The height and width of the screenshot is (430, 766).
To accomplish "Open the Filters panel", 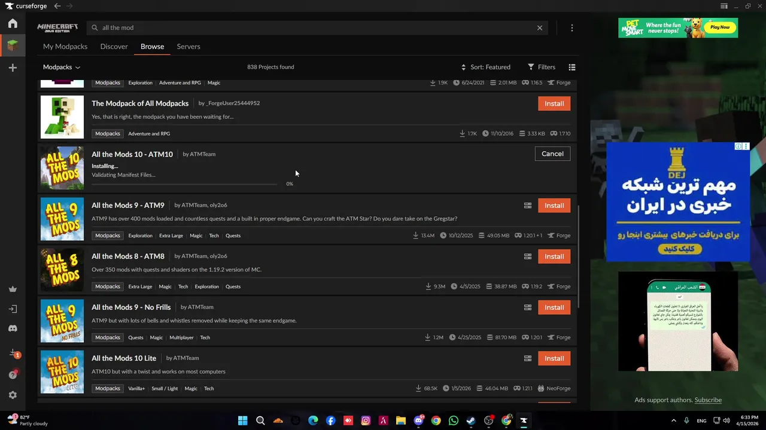I will pyautogui.click(x=542, y=67).
